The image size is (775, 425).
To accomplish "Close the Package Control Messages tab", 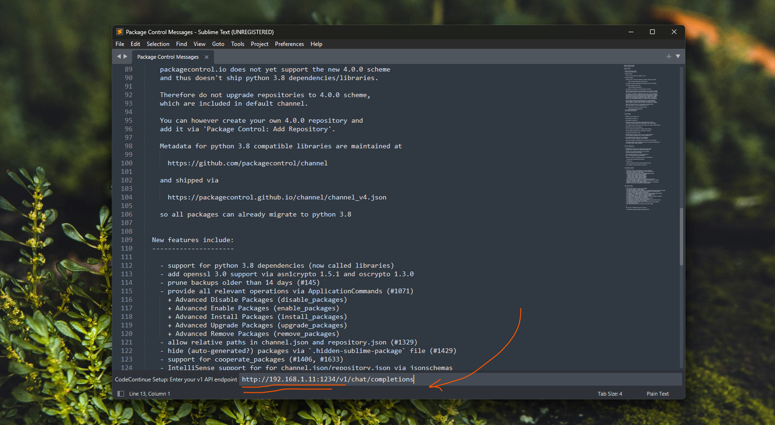I will click(x=206, y=57).
